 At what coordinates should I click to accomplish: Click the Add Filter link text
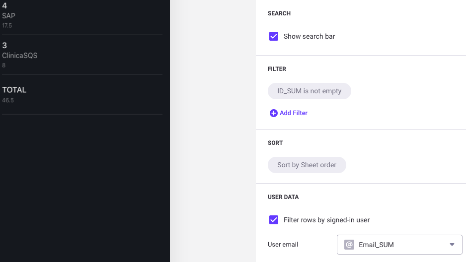click(x=294, y=113)
